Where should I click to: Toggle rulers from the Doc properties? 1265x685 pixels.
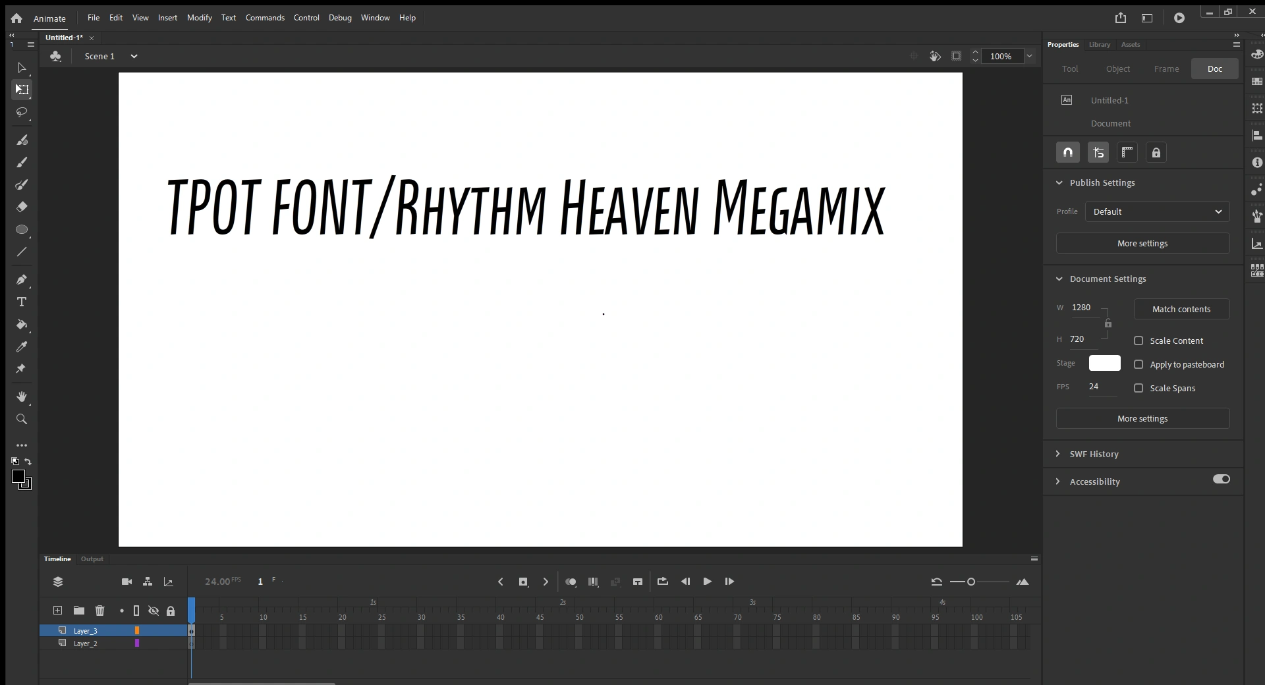coord(1127,152)
